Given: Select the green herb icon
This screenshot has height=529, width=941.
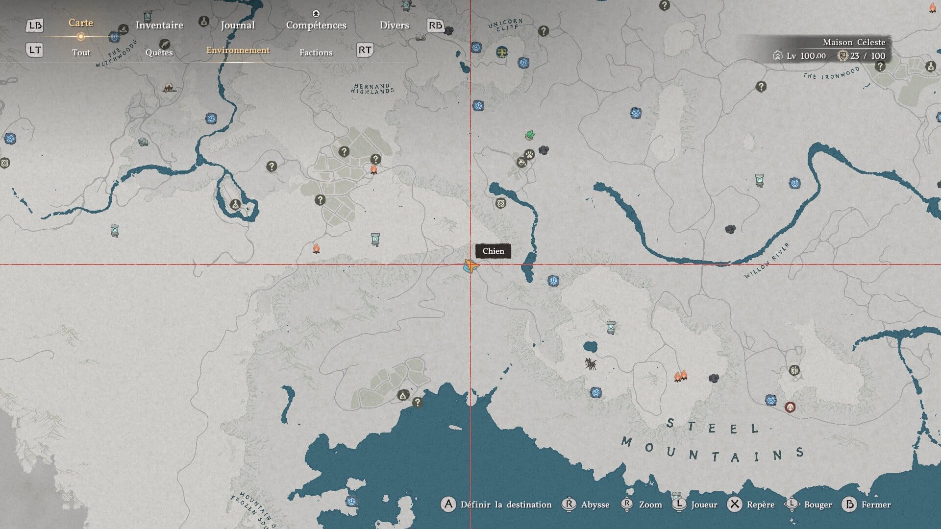Looking at the screenshot, I should point(530,135).
